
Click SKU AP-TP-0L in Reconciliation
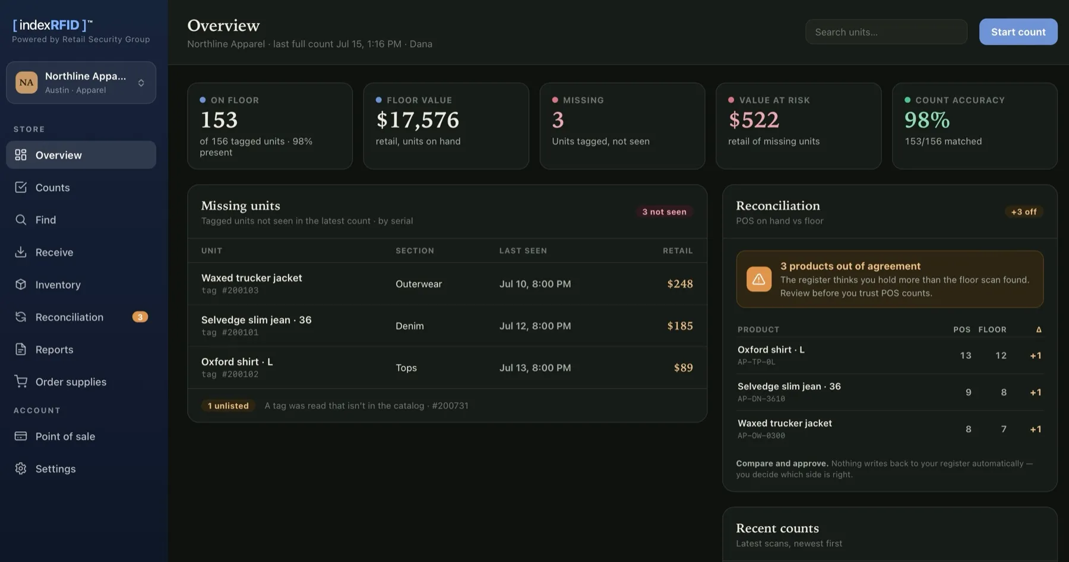tap(756, 362)
